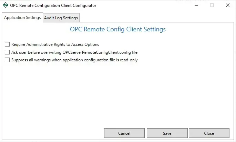Click the OPC application icon in title bar
This screenshot has height=142, width=236.
[x=6, y=5]
